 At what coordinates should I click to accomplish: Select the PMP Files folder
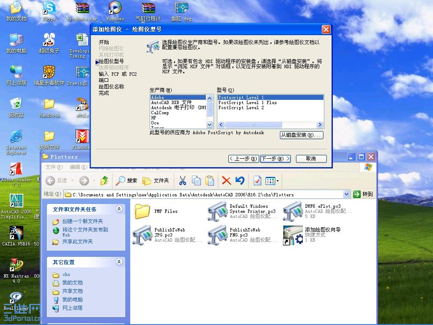[156, 212]
